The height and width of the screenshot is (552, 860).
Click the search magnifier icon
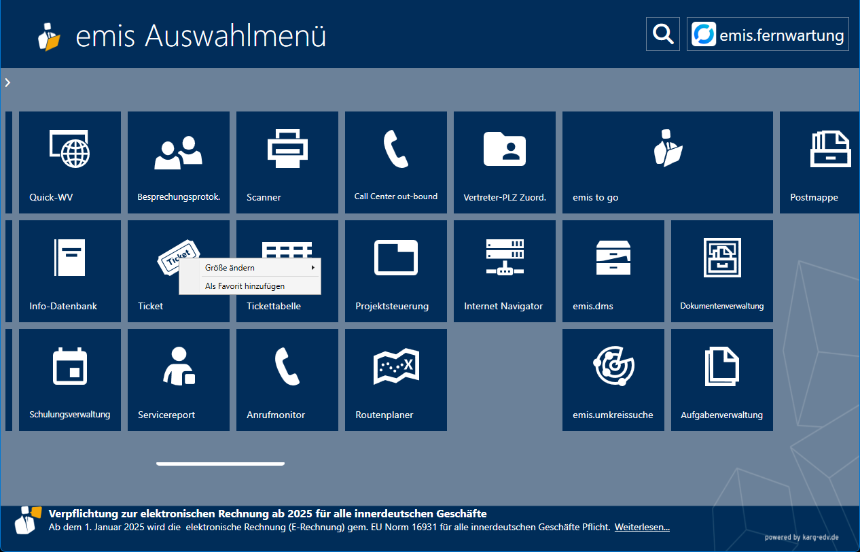[663, 34]
